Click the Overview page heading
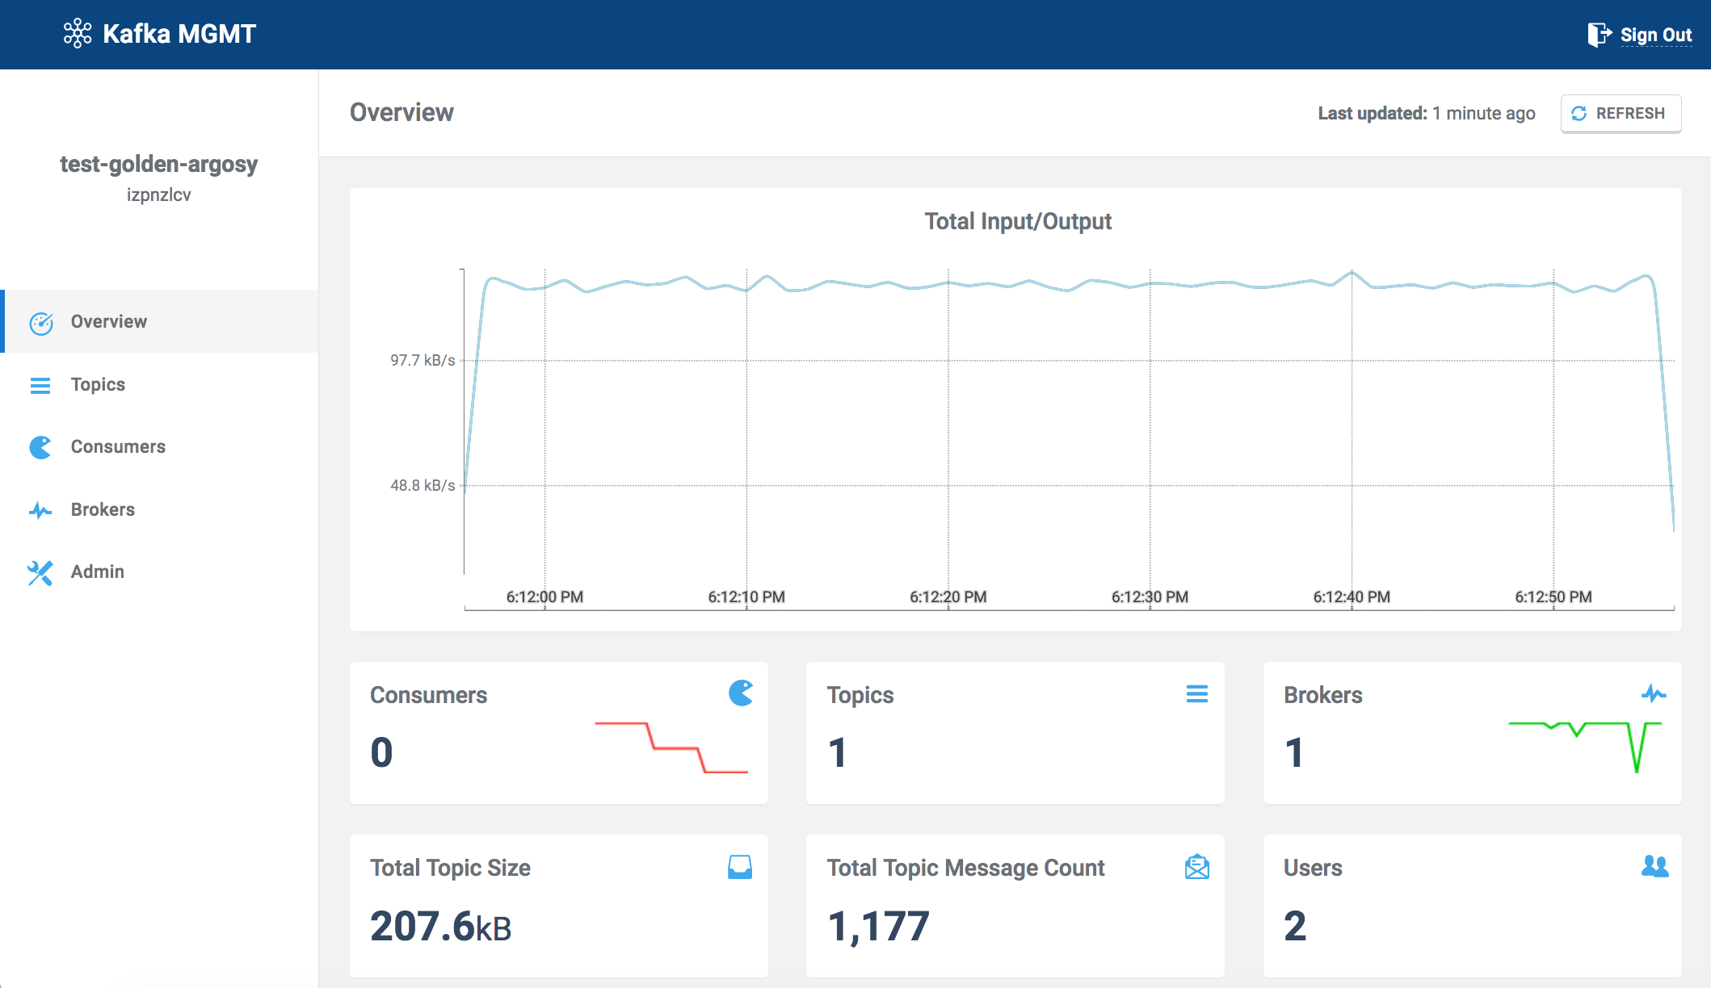 (x=401, y=112)
